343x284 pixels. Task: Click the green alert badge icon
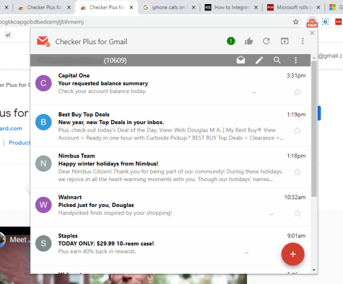pos(231,41)
